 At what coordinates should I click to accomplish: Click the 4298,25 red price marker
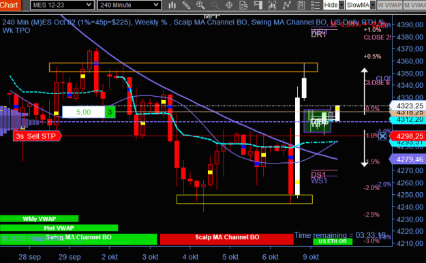[x=408, y=136]
